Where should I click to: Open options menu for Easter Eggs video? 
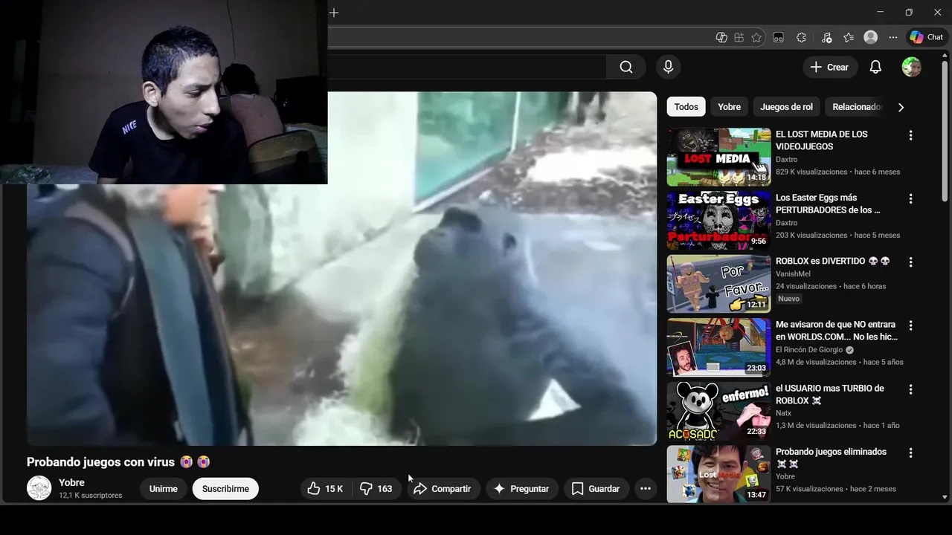tap(910, 198)
